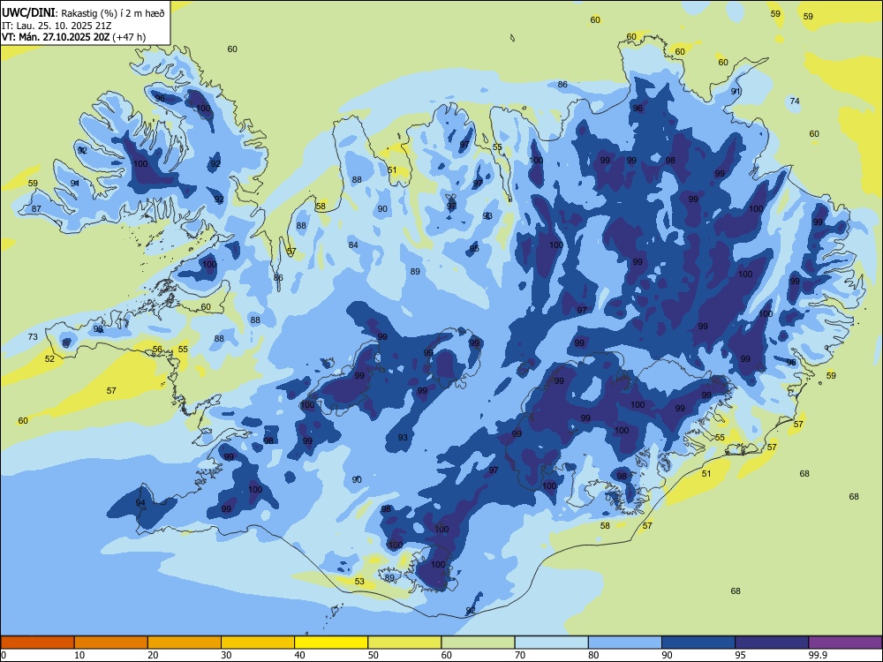Pick the navy 95–99.9 legend swatch
Screen dimensions: 883x662
[772, 643]
